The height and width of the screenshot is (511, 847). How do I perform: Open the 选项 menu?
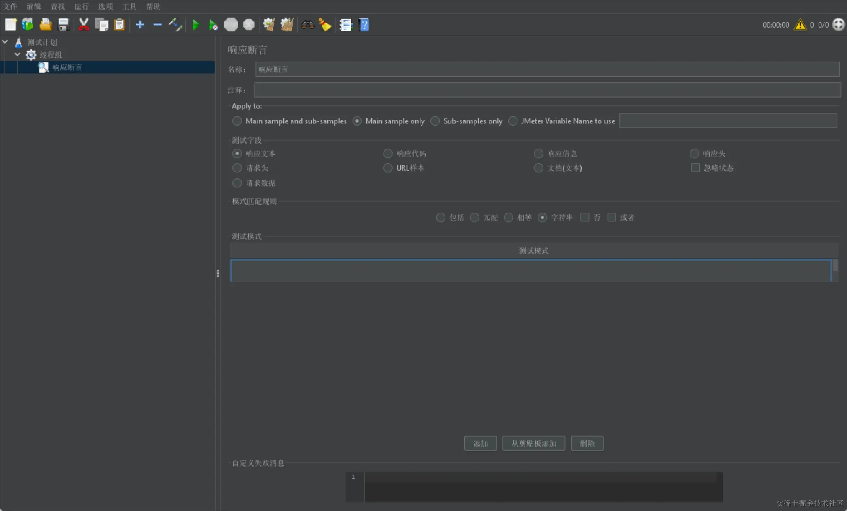[x=105, y=6]
